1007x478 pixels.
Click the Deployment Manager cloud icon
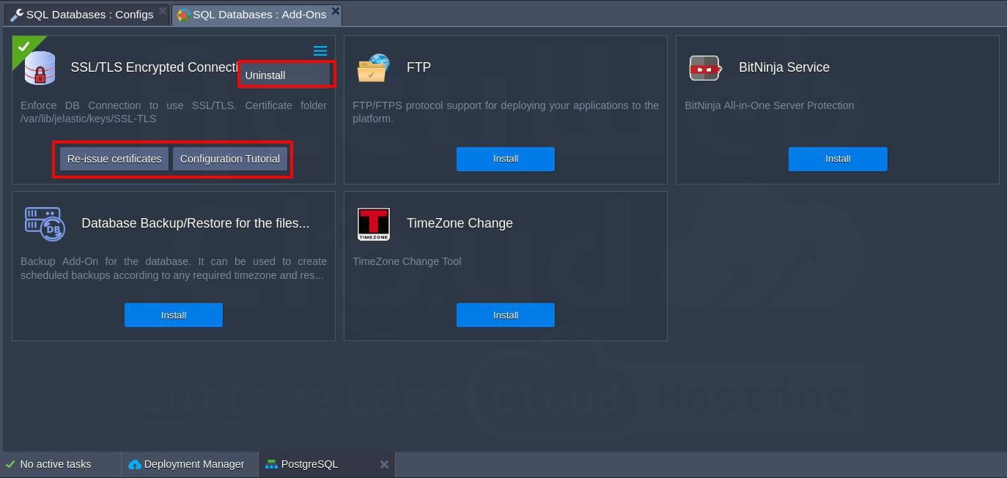pos(135,464)
